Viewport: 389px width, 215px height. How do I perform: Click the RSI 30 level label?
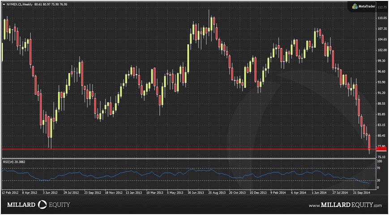coord(379,180)
